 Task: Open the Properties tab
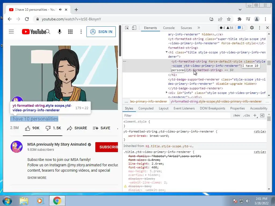click(237, 108)
